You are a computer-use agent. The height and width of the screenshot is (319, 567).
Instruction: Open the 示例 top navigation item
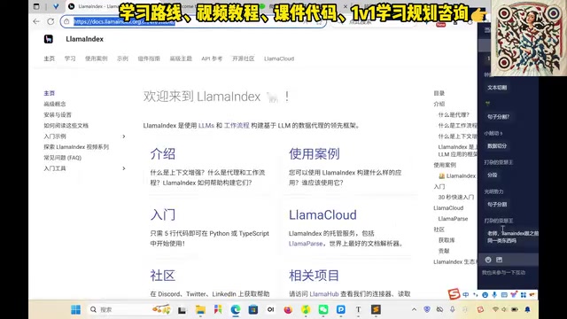[x=122, y=58]
